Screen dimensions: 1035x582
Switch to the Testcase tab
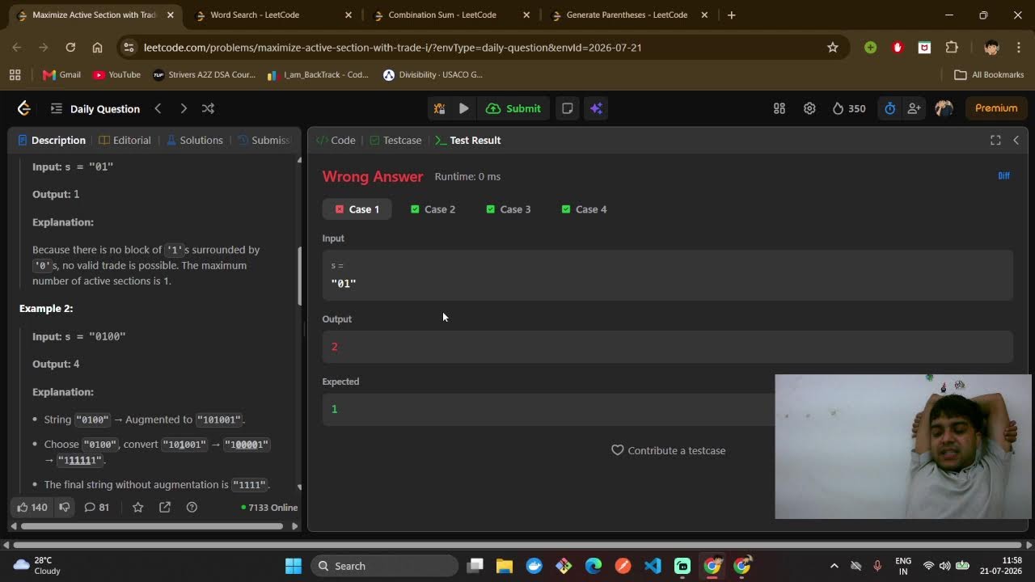pos(395,140)
